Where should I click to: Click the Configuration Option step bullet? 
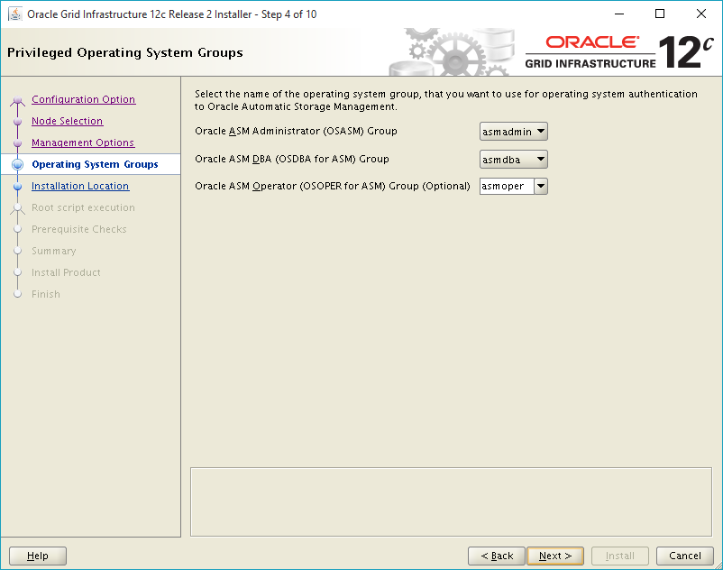pos(17,100)
